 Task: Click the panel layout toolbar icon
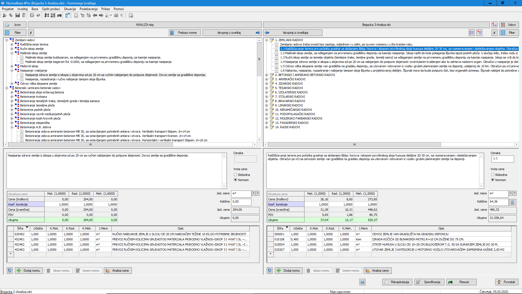click(x=68, y=16)
